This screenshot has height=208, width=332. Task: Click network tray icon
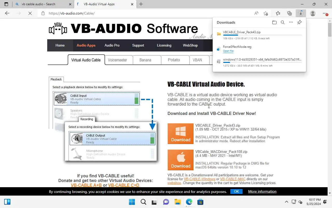[294, 202]
